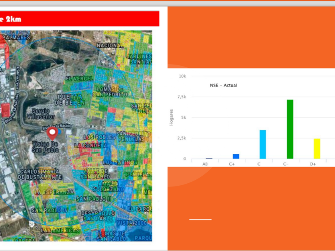Click the red '2km' header banner
Viewport: 335px width, 251px height.
point(79,19)
